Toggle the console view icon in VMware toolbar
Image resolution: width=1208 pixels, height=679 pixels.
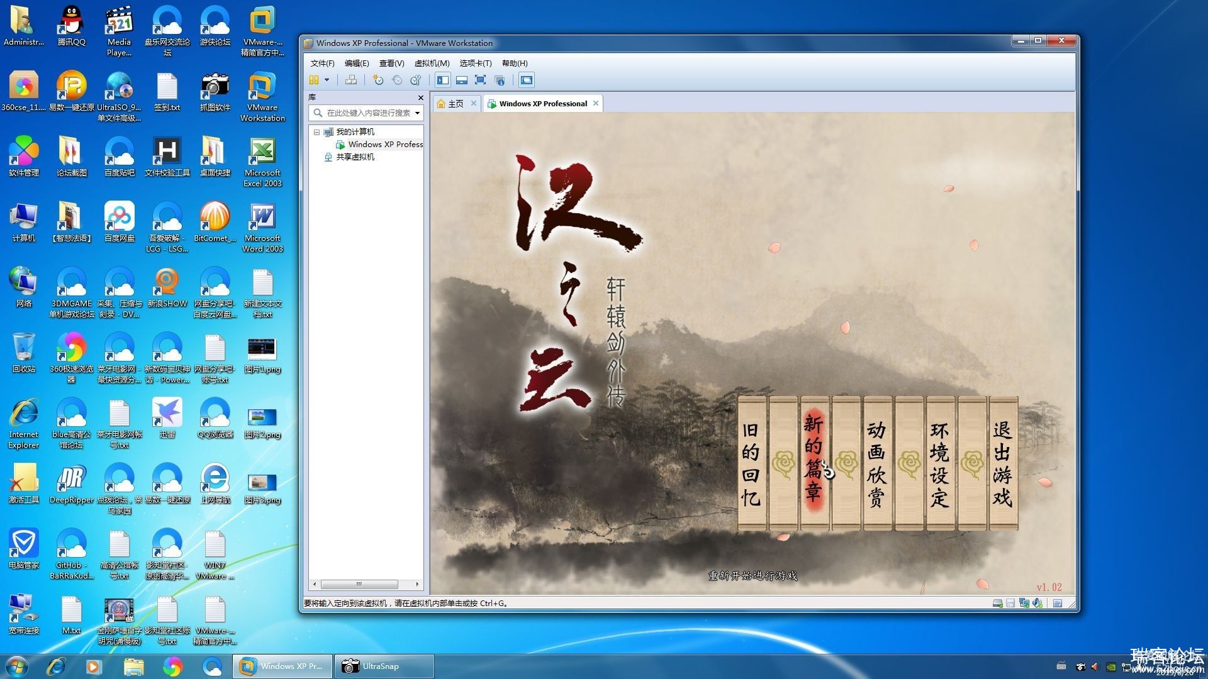pos(527,80)
